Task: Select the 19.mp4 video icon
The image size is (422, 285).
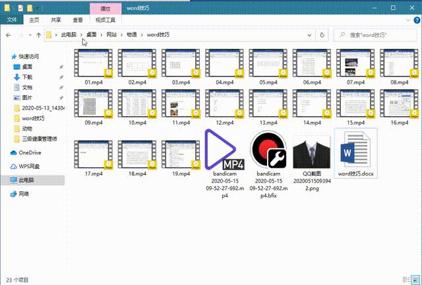Action: (x=181, y=155)
